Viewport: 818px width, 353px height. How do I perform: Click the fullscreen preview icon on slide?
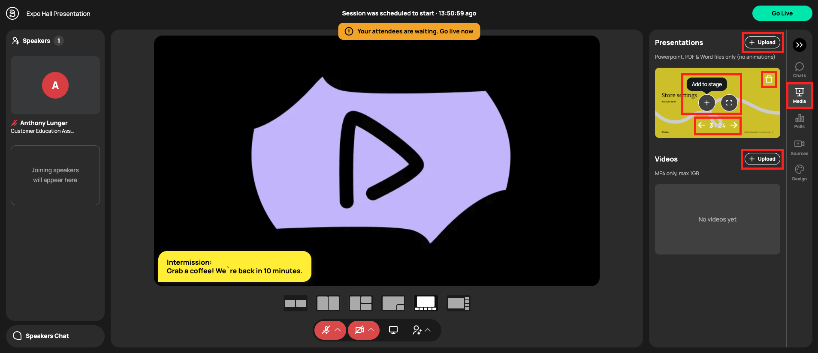coord(729,103)
